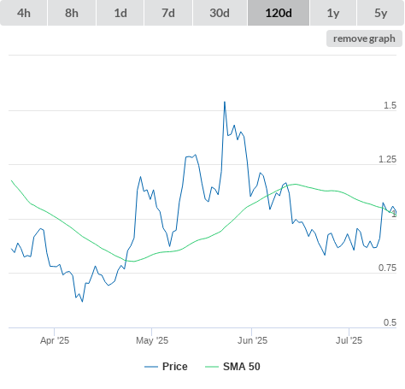Click the Jun '25 axis label

tap(252, 340)
